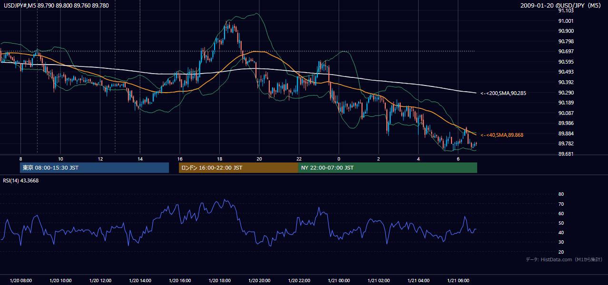Click price axis value 90.392
The image size is (608, 285).
[x=566, y=82]
